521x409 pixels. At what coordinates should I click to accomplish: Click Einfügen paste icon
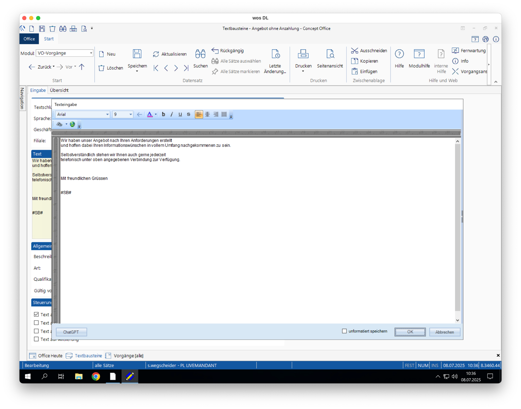point(355,71)
